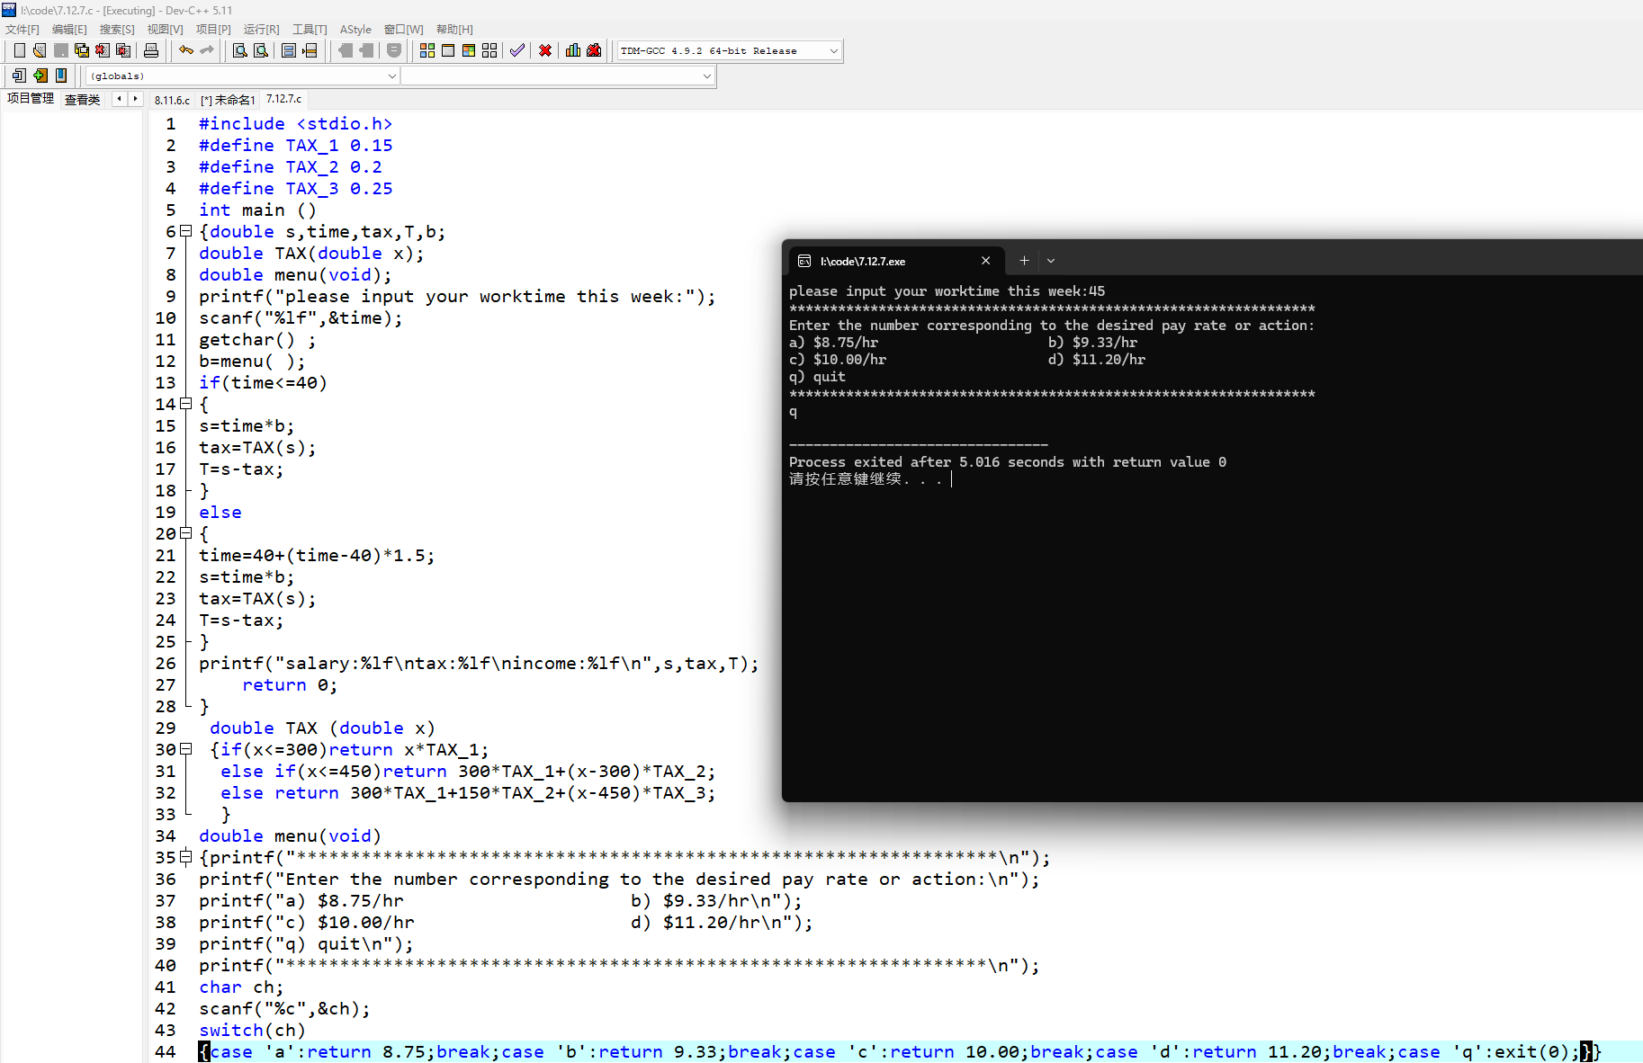Open the AStyle menu
Viewport: 1643px width, 1063px height.
pyautogui.click(x=355, y=29)
